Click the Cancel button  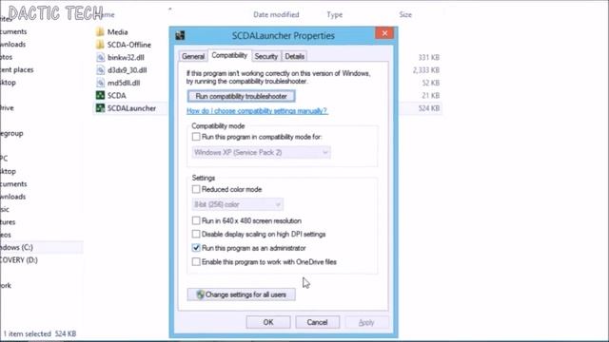[317, 322]
